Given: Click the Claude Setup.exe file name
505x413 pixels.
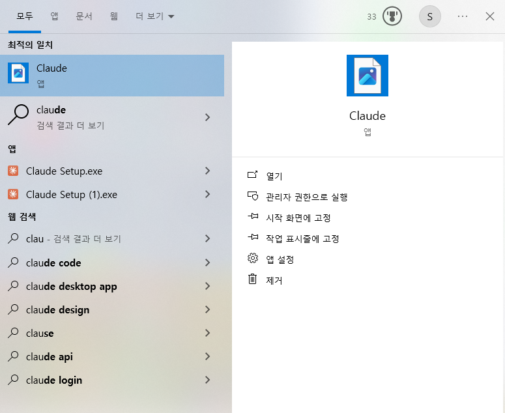Looking at the screenshot, I should (x=64, y=171).
